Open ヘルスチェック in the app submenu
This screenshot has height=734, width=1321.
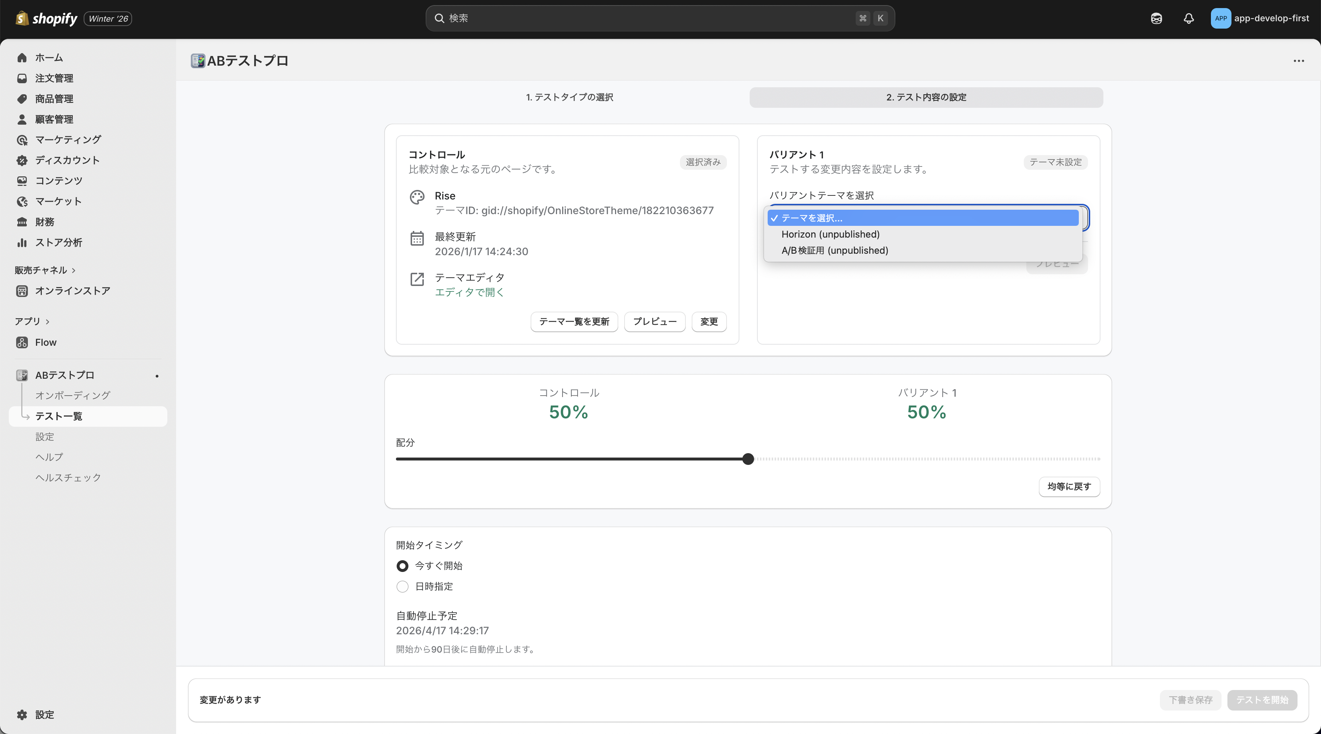[68, 477]
